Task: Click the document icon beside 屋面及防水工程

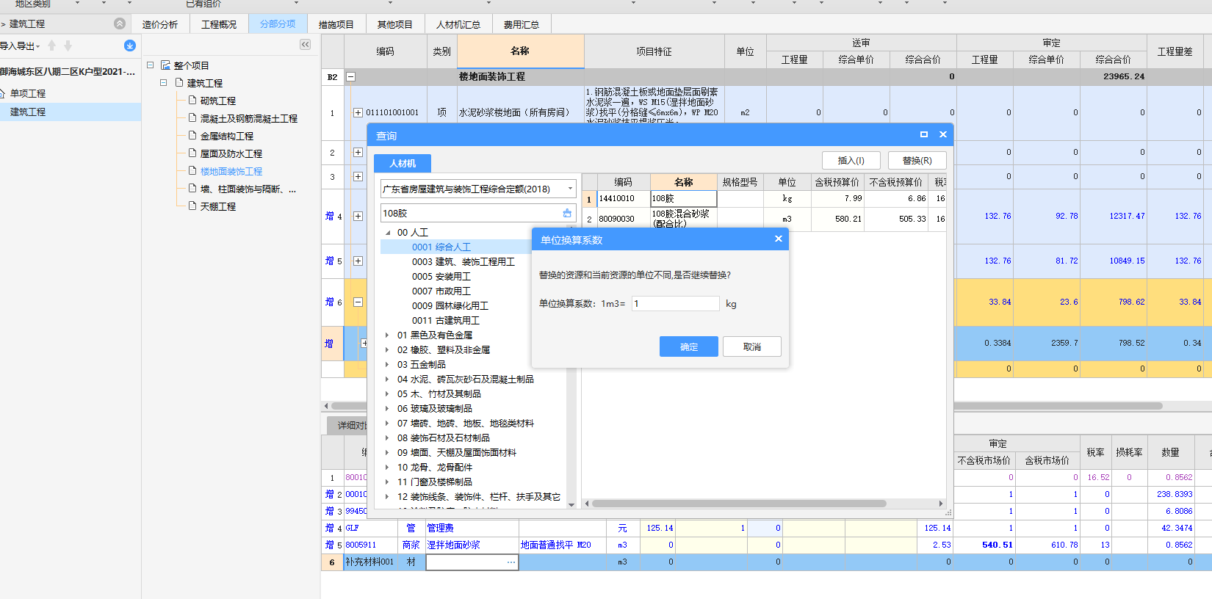Action: pyautogui.click(x=192, y=153)
